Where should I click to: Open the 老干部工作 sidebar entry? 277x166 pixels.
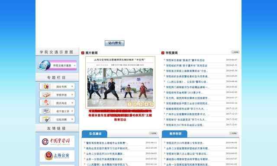tap(57, 111)
